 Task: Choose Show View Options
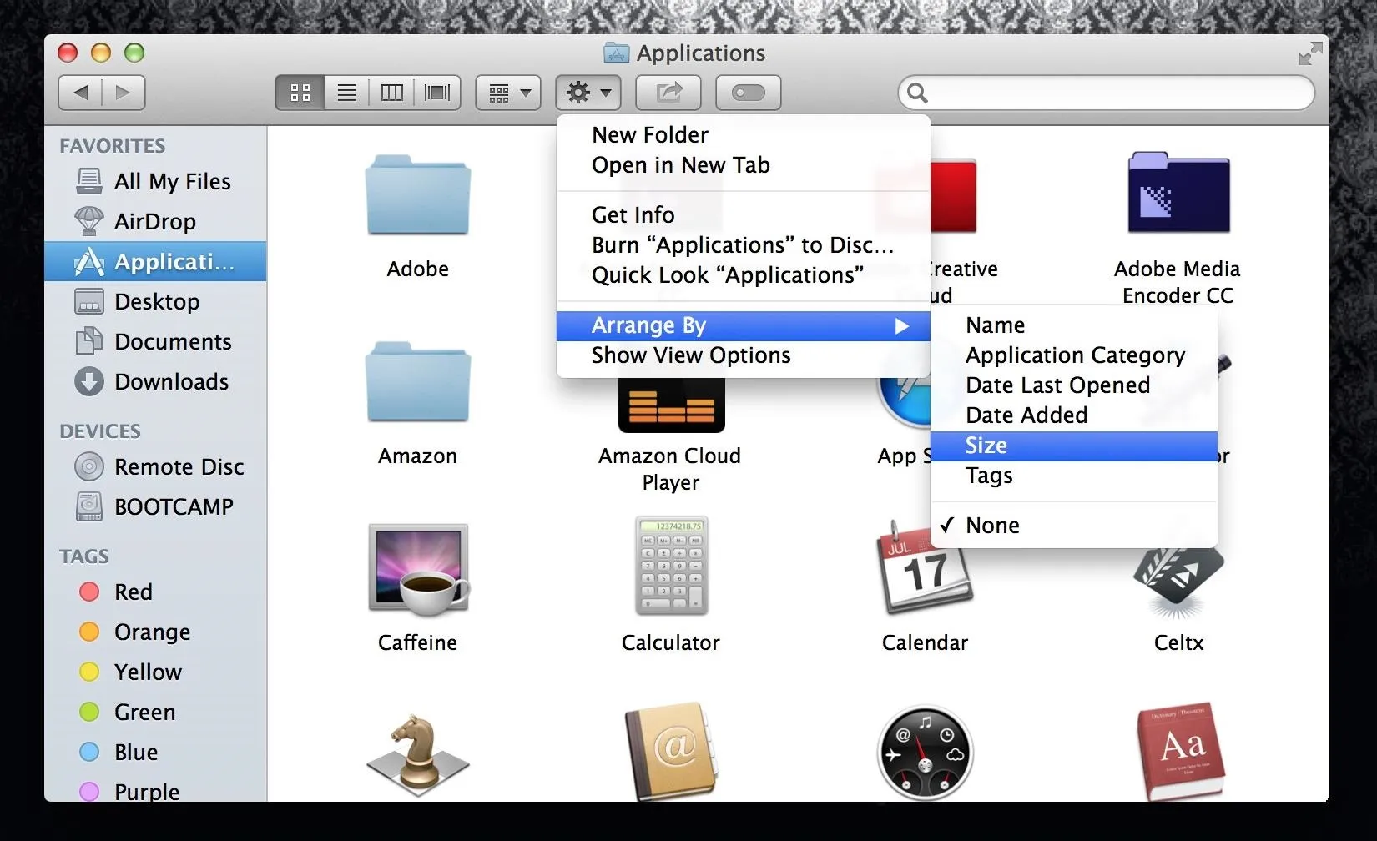click(743, 355)
